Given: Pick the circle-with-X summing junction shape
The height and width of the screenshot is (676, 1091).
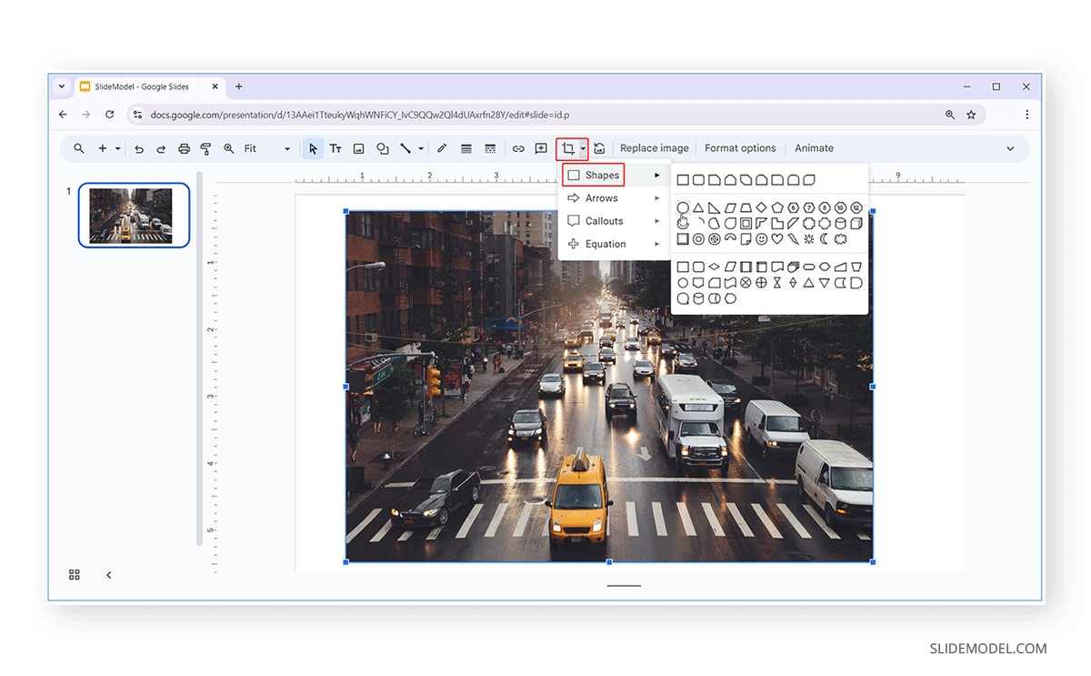Looking at the screenshot, I should pyautogui.click(x=746, y=283).
